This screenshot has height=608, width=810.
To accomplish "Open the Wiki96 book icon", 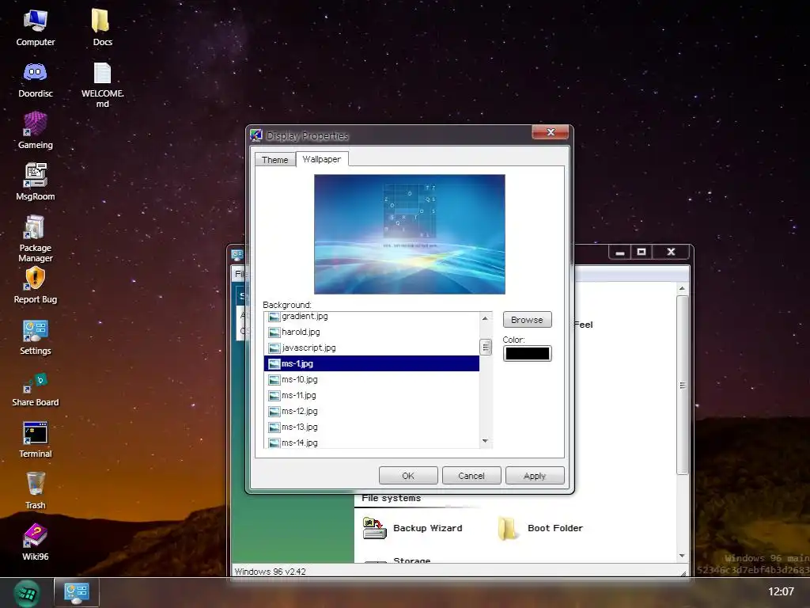I will pyautogui.click(x=35, y=542).
